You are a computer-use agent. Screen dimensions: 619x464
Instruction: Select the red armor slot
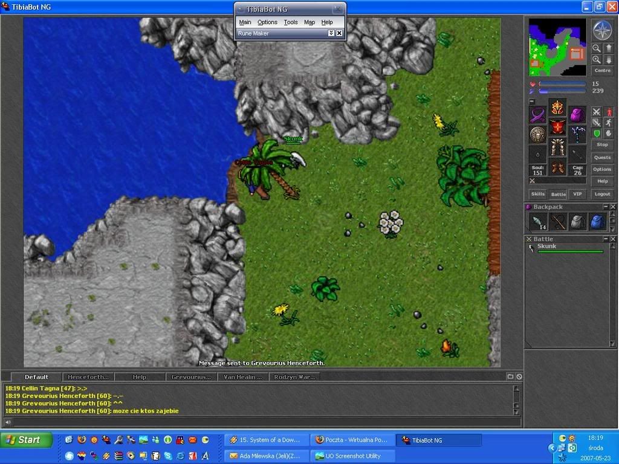(557, 127)
